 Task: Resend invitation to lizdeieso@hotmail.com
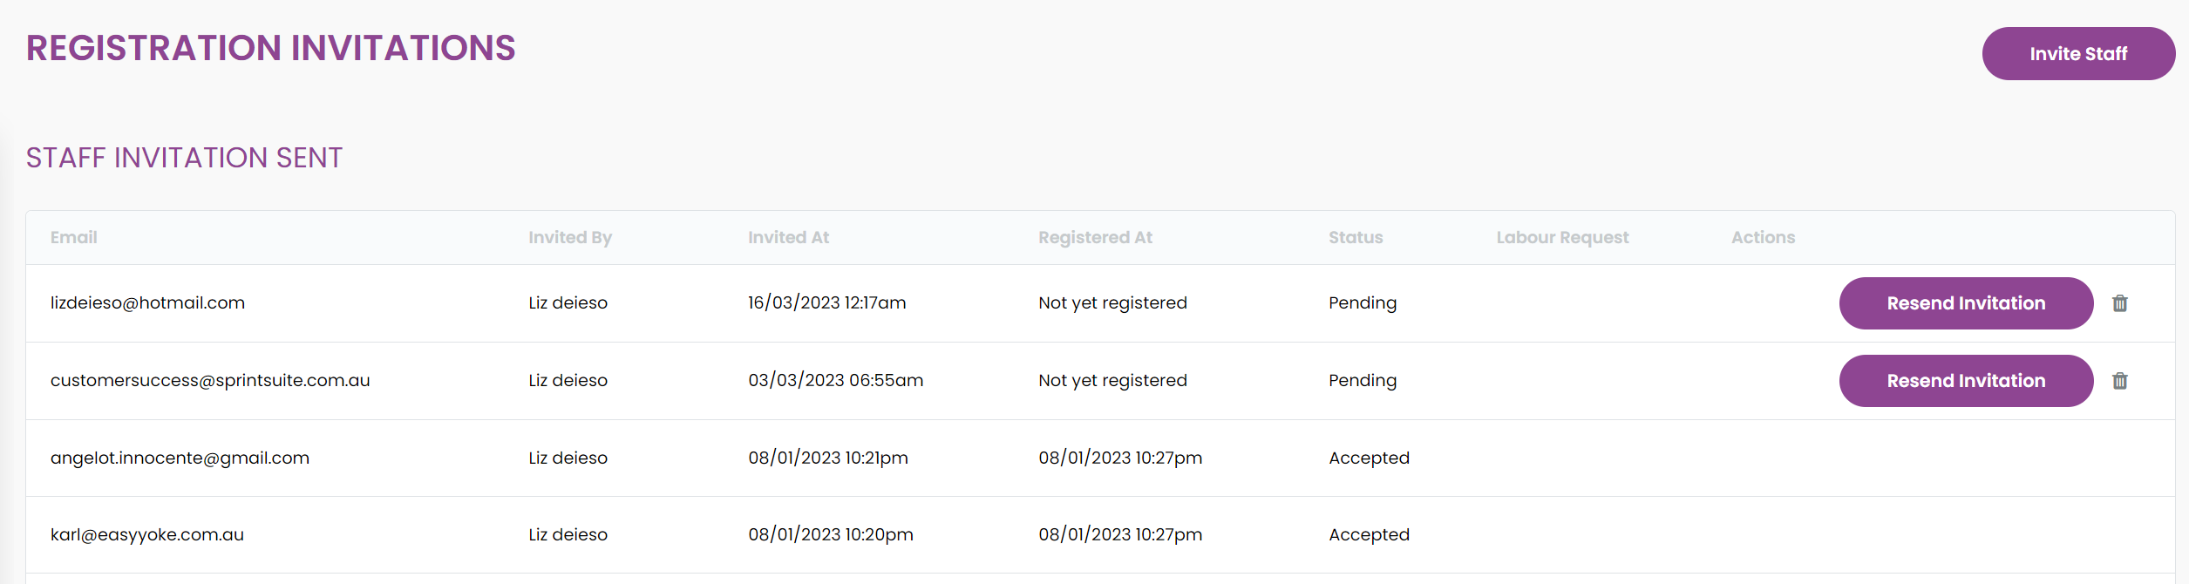coord(1966,303)
